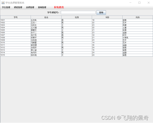Click the 年龄 column header
Image resolution: width=153 pixels, height=123 pixels.
[x=107, y=17]
